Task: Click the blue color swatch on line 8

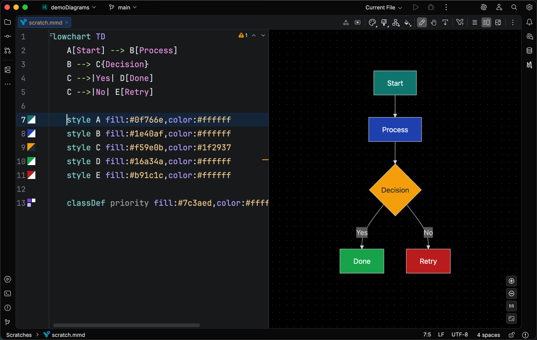Action: tap(31, 133)
